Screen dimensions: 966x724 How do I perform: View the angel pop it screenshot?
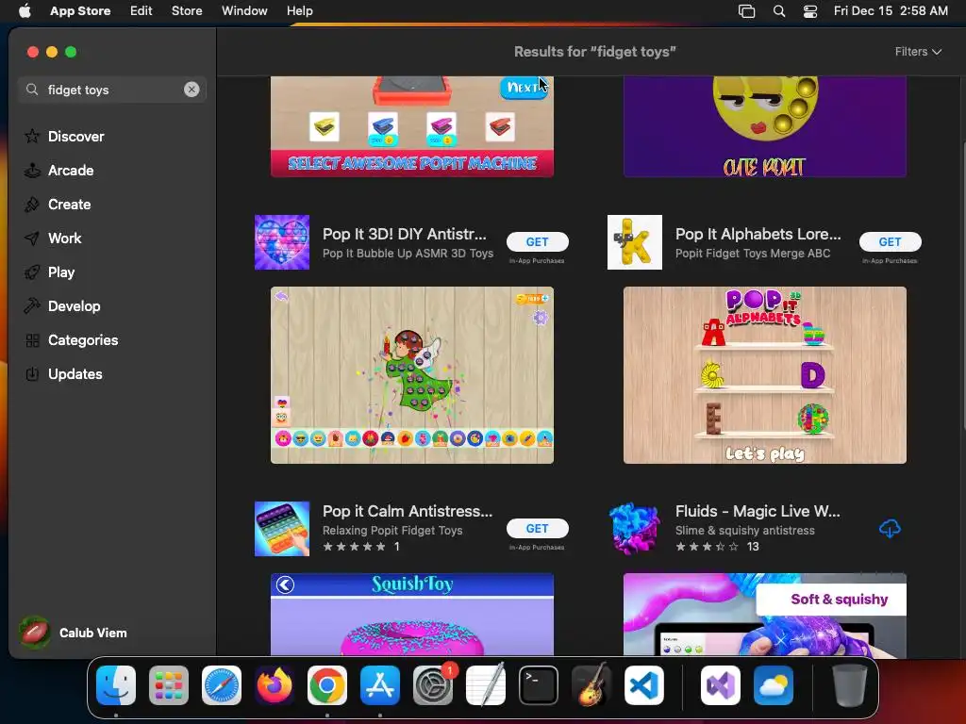coord(412,375)
